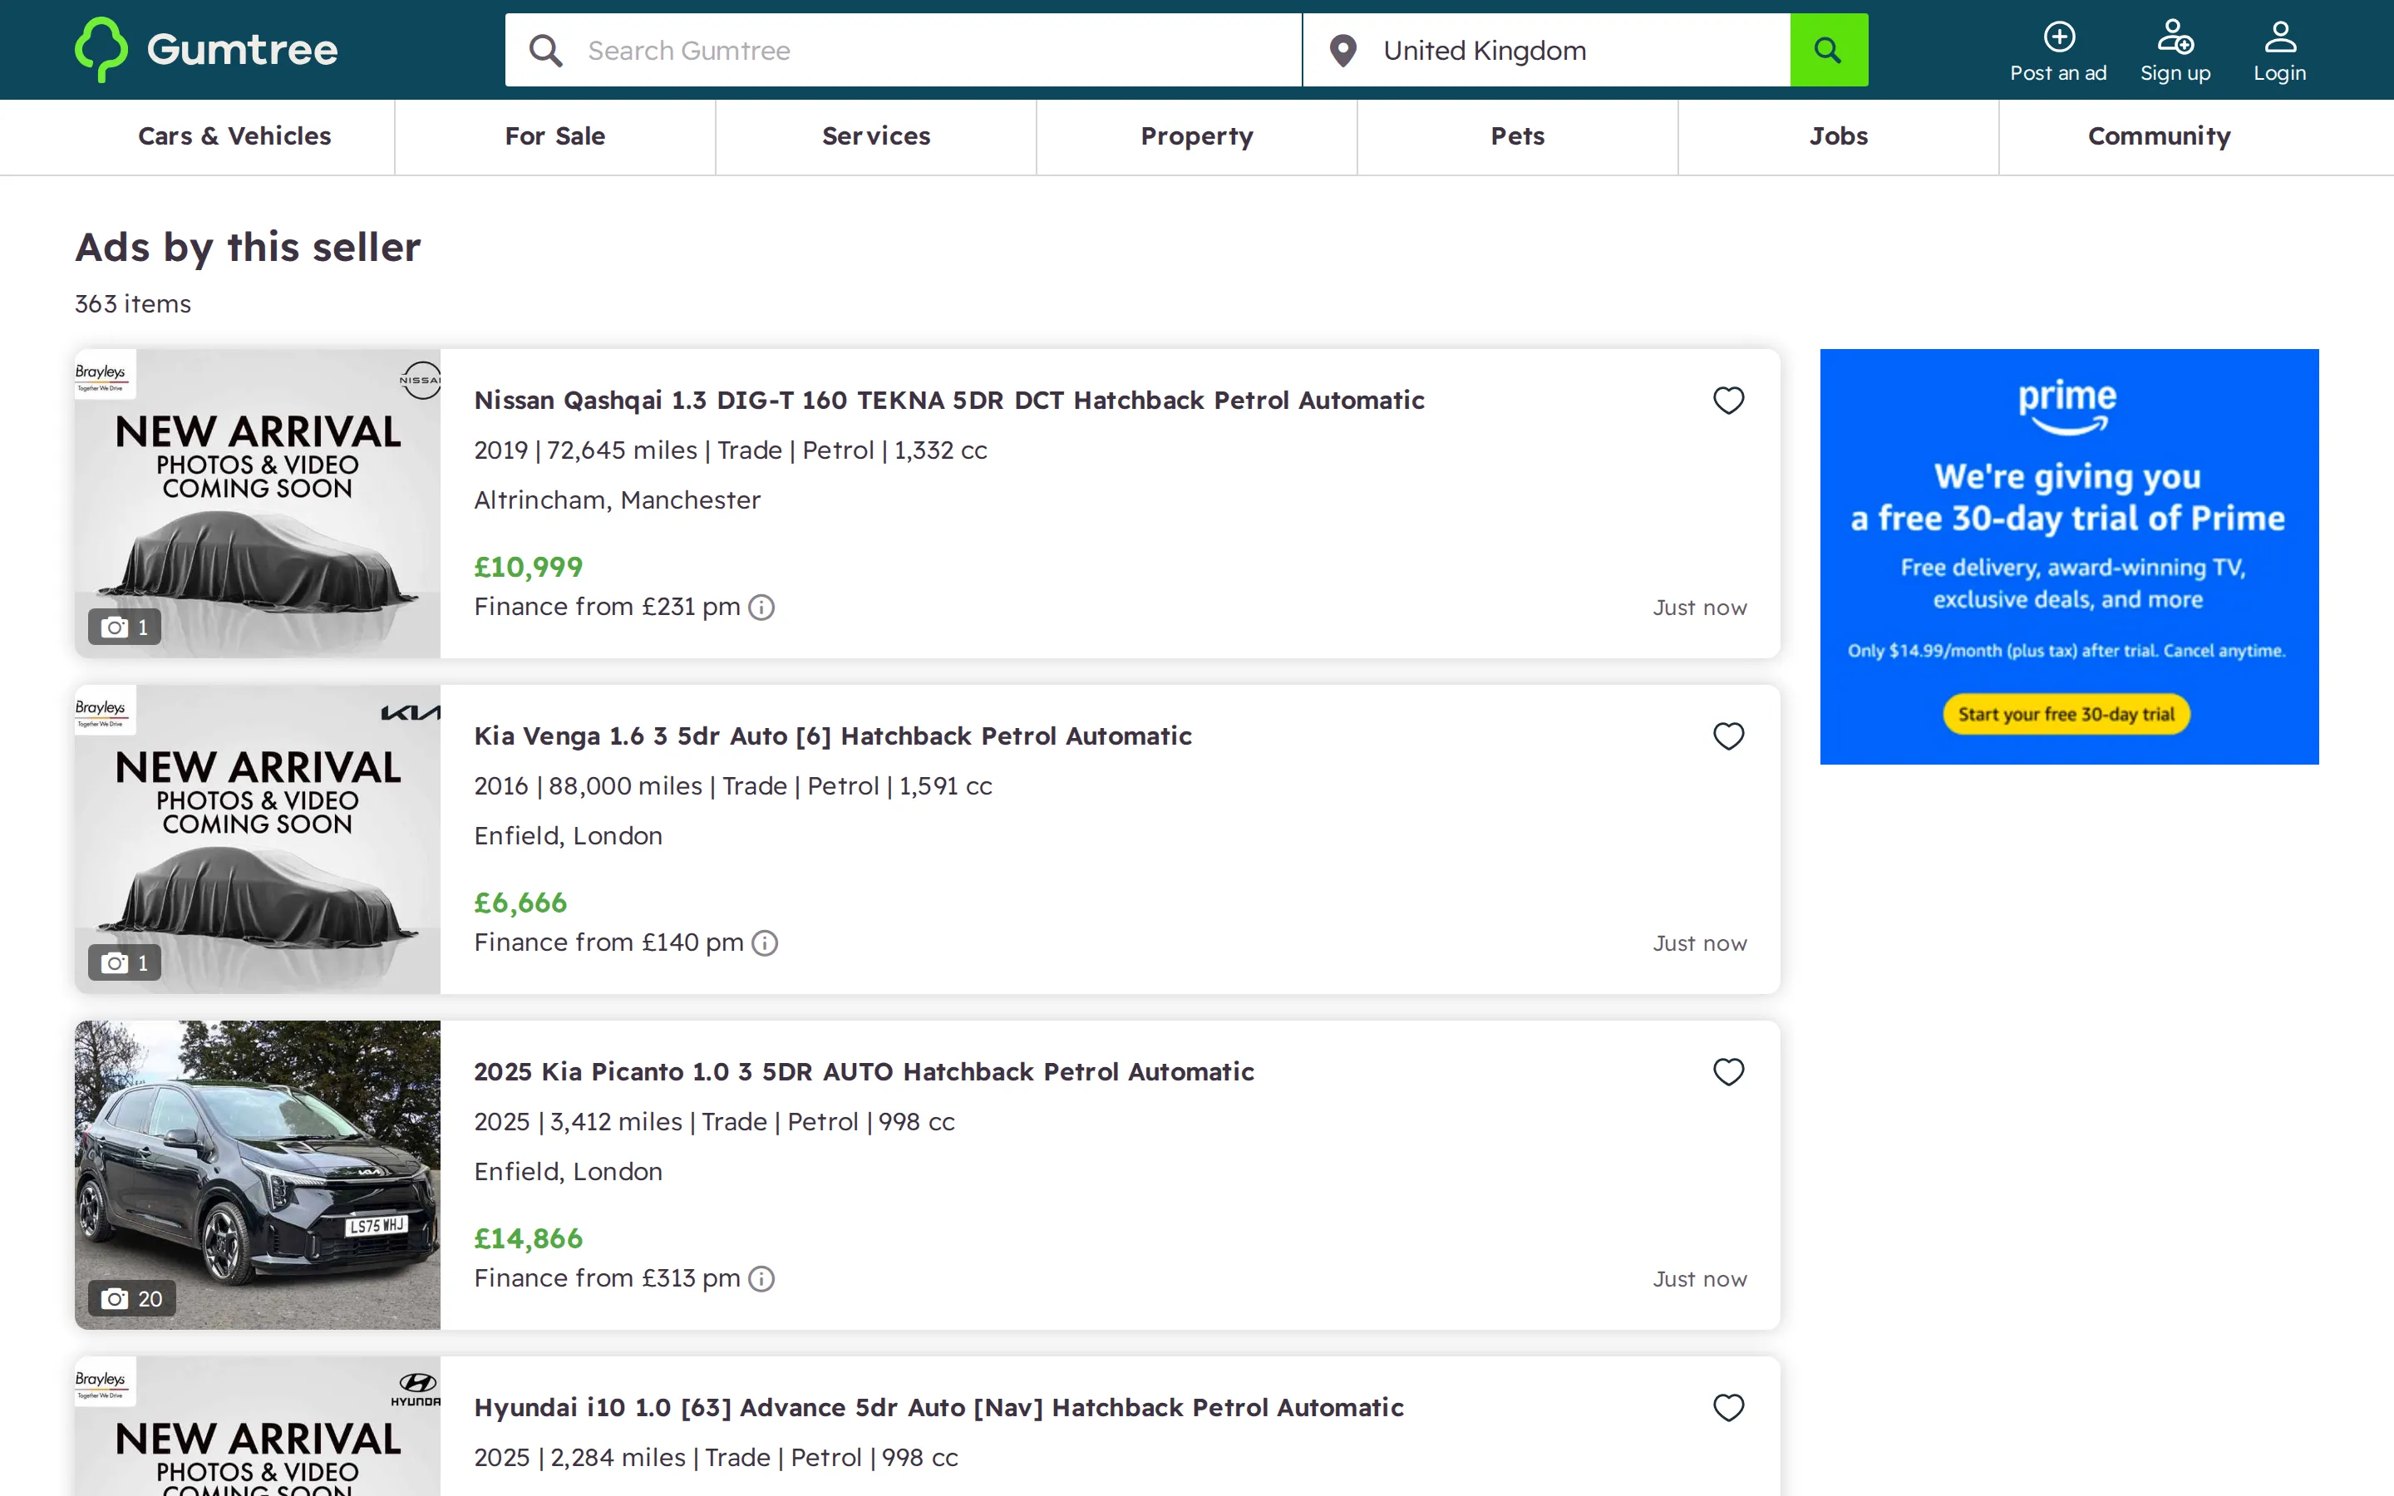Click the magnifier icon in search box
The width and height of the screenshot is (2394, 1496).
(x=545, y=51)
